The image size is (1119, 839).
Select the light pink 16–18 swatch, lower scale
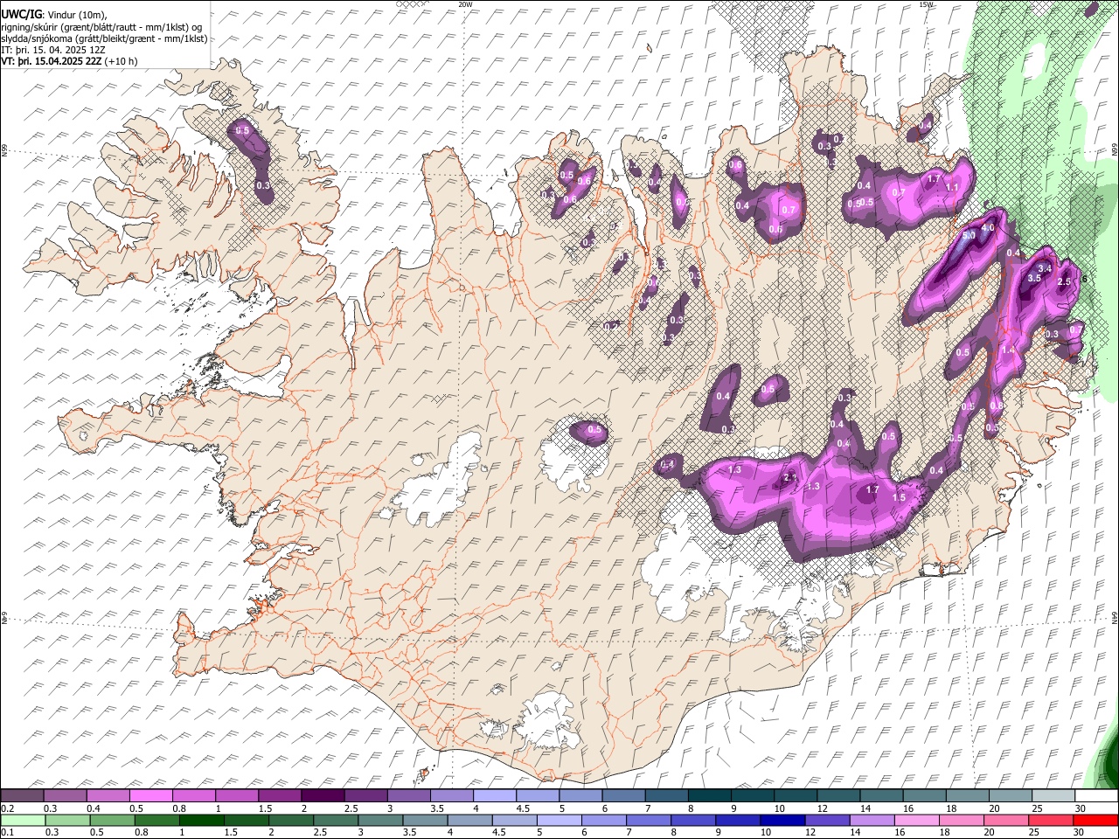915,820
